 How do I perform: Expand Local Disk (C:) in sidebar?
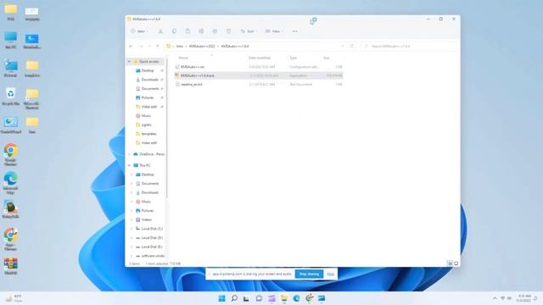click(x=132, y=229)
